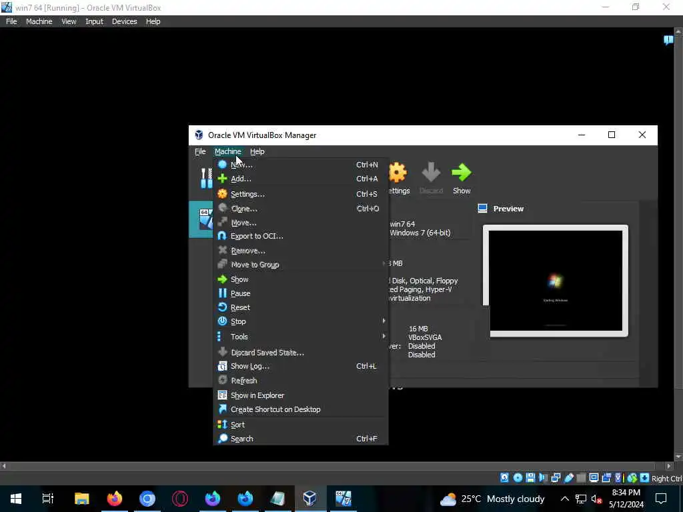
Task: Click grayed Discard Saved State... entry
Action: (x=301, y=352)
